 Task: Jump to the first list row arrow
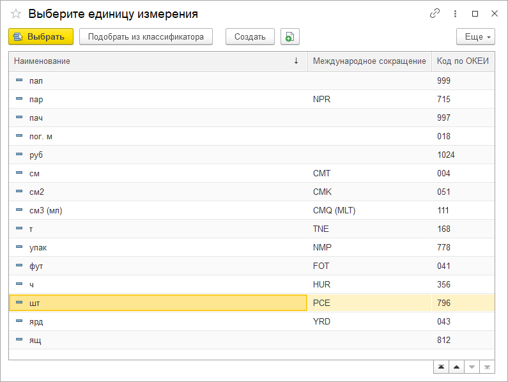tap(441, 367)
